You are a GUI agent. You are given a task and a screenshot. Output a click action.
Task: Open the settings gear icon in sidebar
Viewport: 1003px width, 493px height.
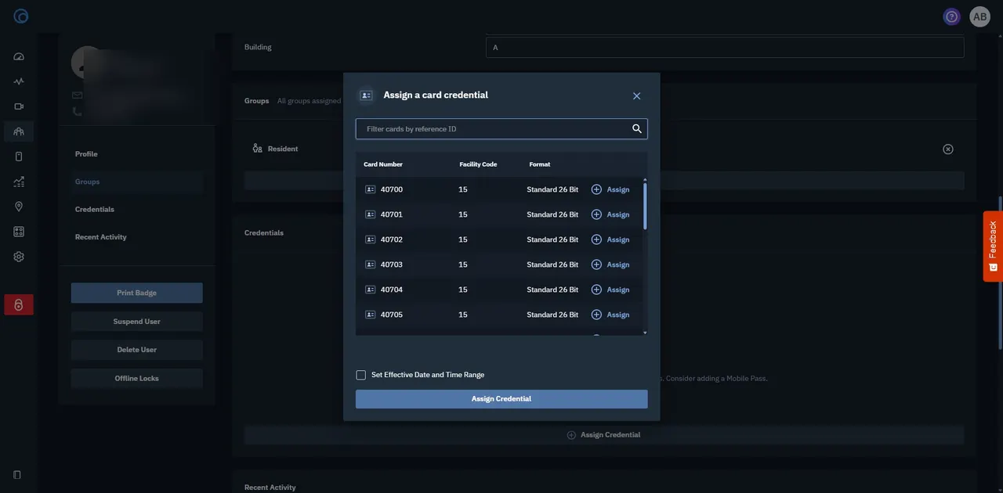tap(19, 257)
